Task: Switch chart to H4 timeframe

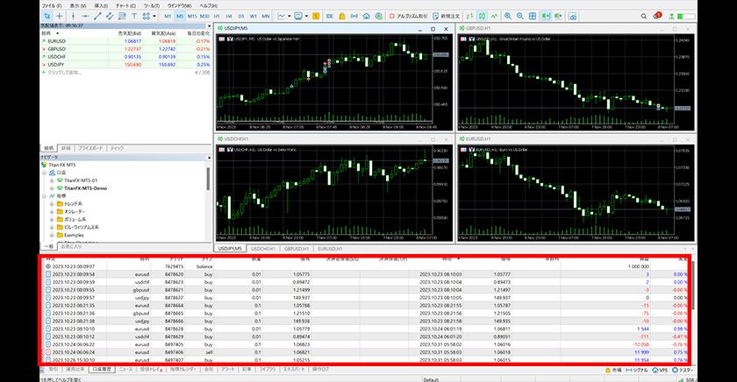Action: pos(229,16)
